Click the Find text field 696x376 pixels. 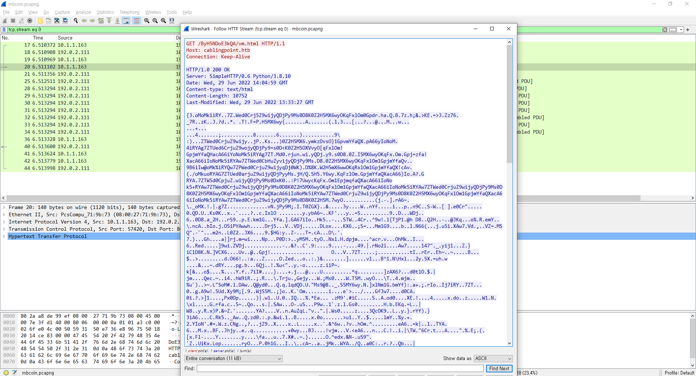coord(340,368)
